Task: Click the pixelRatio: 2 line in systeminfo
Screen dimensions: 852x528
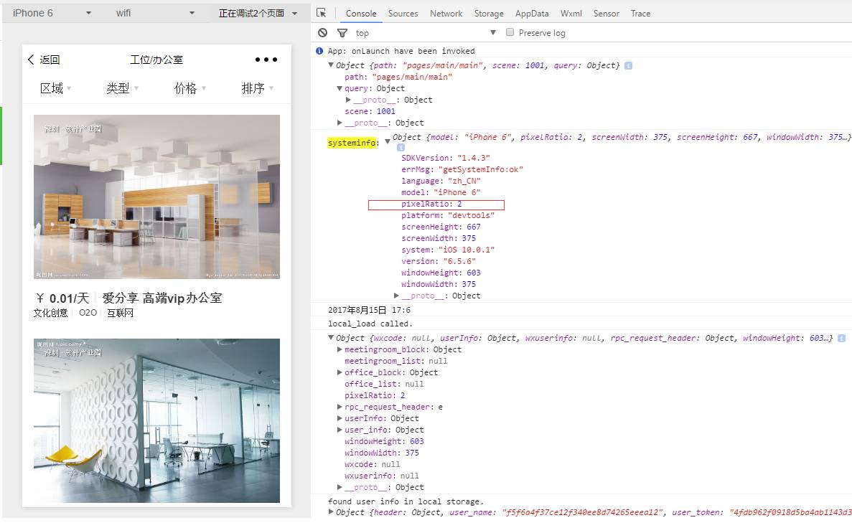Action: [431, 204]
